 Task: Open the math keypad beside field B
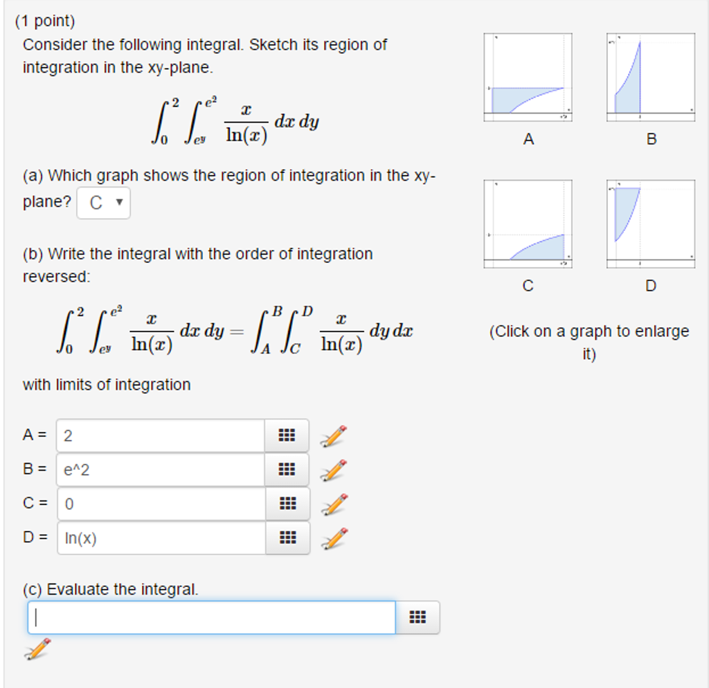tap(286, 469)
